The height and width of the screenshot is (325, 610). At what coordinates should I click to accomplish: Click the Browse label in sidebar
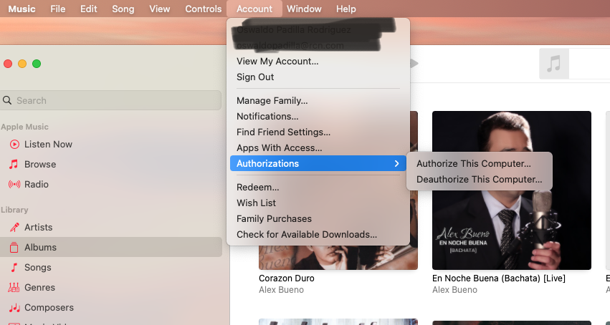(40, 164)
